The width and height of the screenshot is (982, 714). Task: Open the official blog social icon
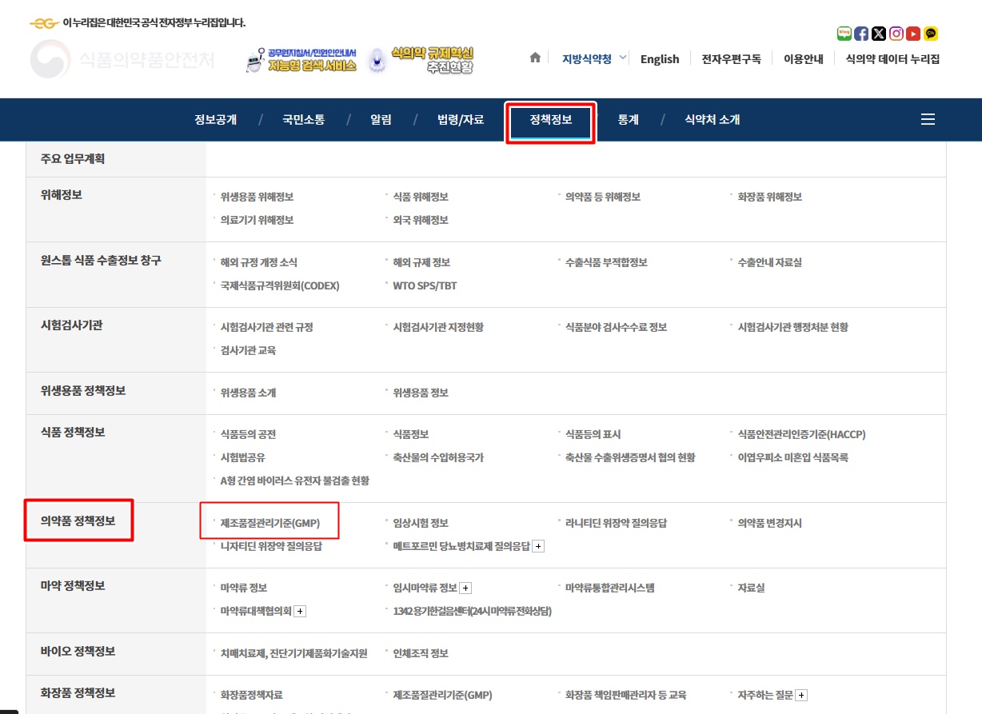(x=844, y=34)
